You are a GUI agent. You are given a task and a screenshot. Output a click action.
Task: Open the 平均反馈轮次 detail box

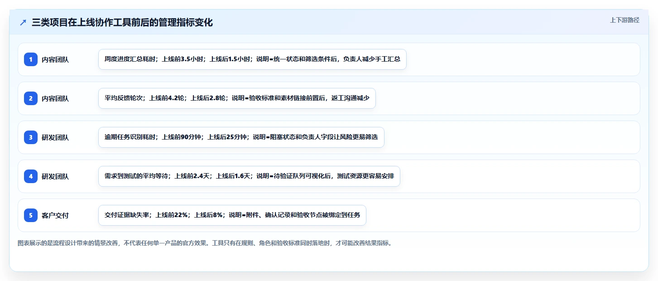click(x=237, y=98)
